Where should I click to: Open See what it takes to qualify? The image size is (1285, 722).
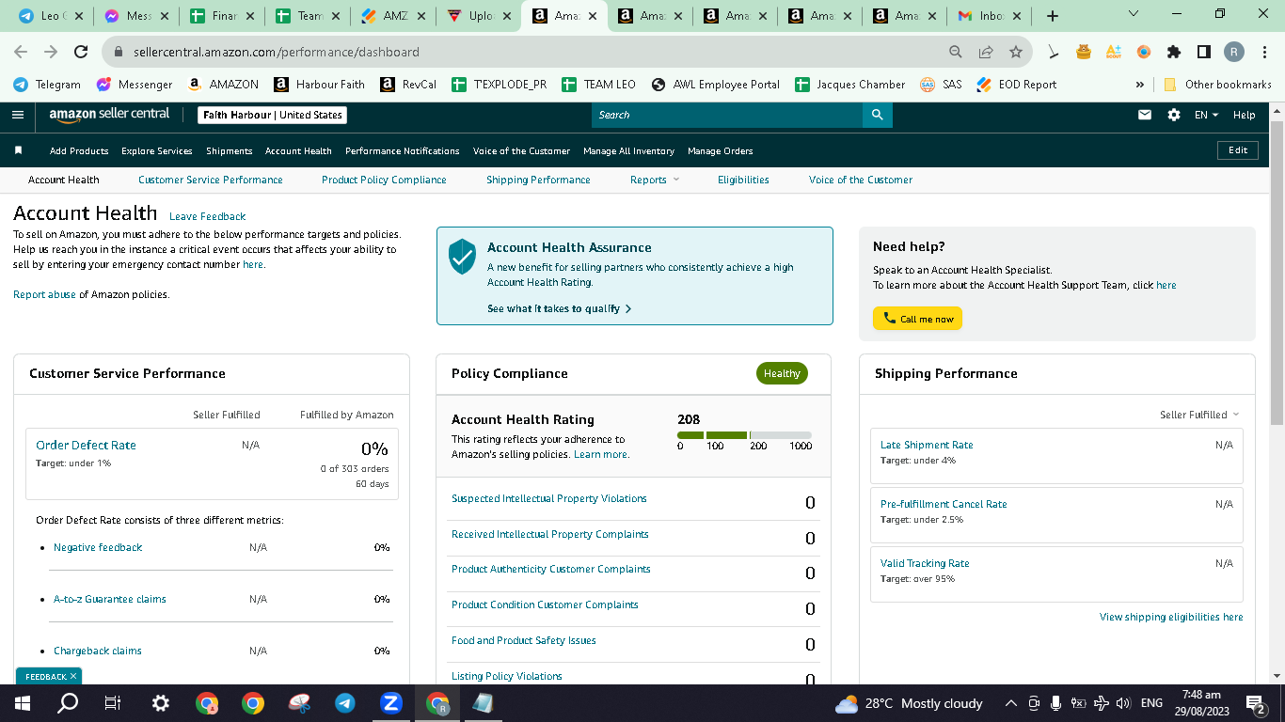click(x=559, y=308)
